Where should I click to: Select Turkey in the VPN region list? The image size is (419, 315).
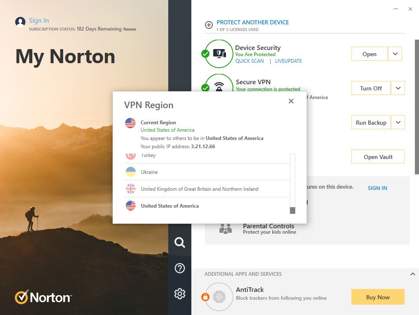pyautogui.click(x=207, y=158)
